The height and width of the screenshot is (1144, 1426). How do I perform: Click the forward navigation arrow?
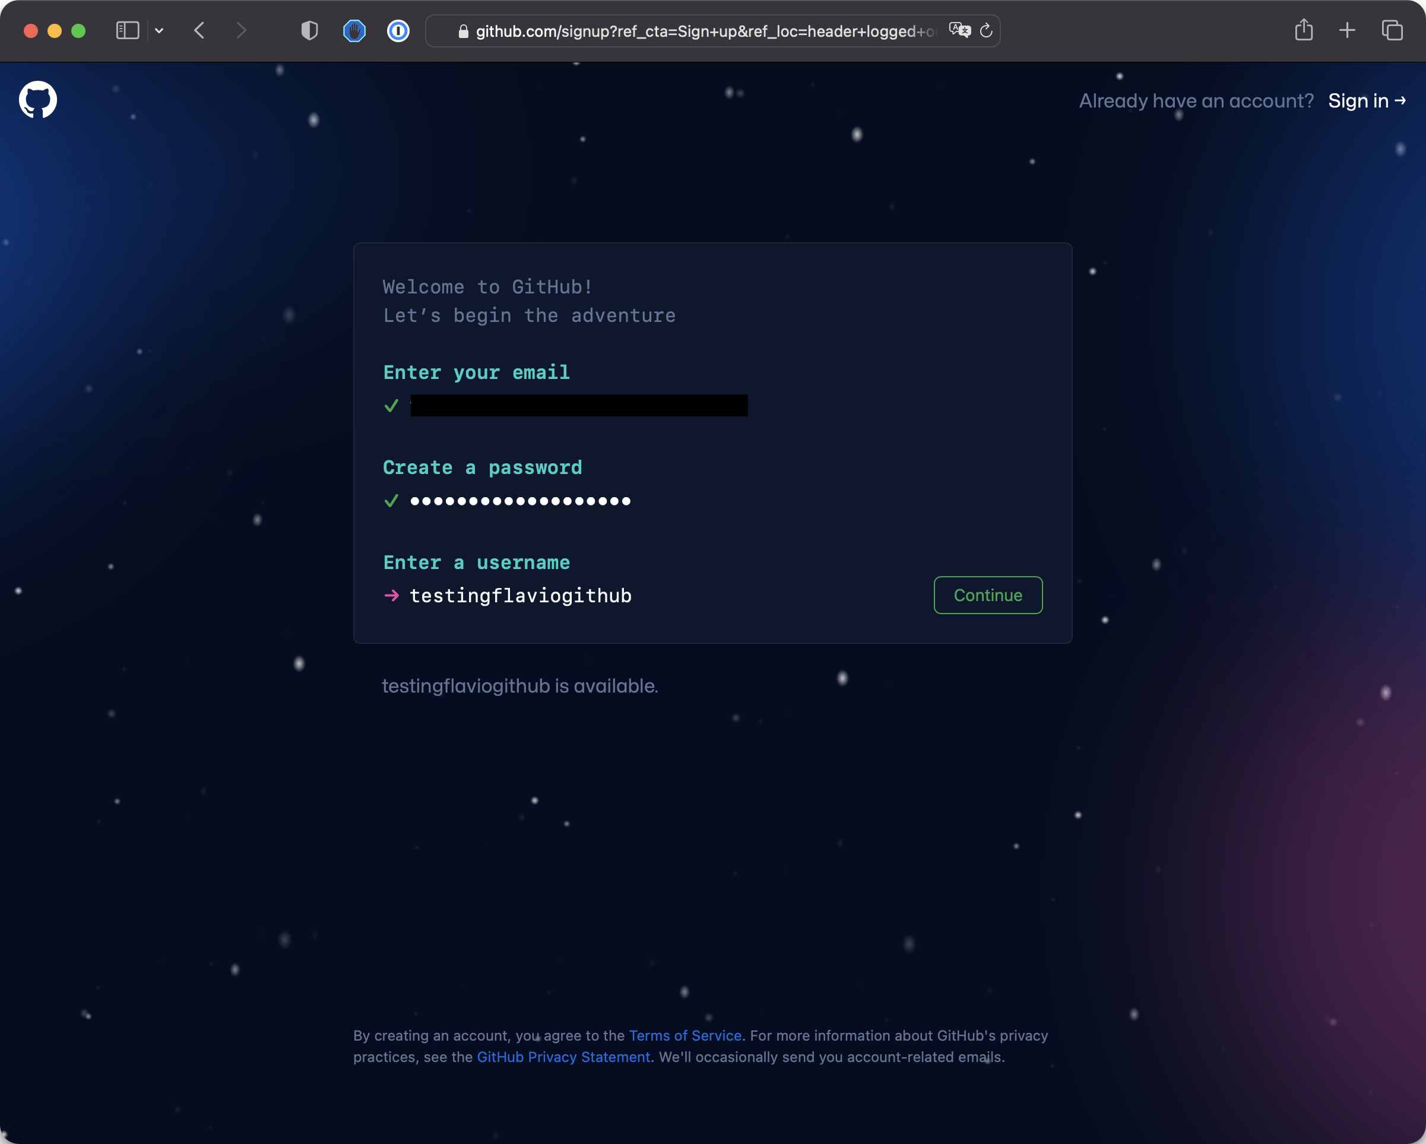point(241,30)
